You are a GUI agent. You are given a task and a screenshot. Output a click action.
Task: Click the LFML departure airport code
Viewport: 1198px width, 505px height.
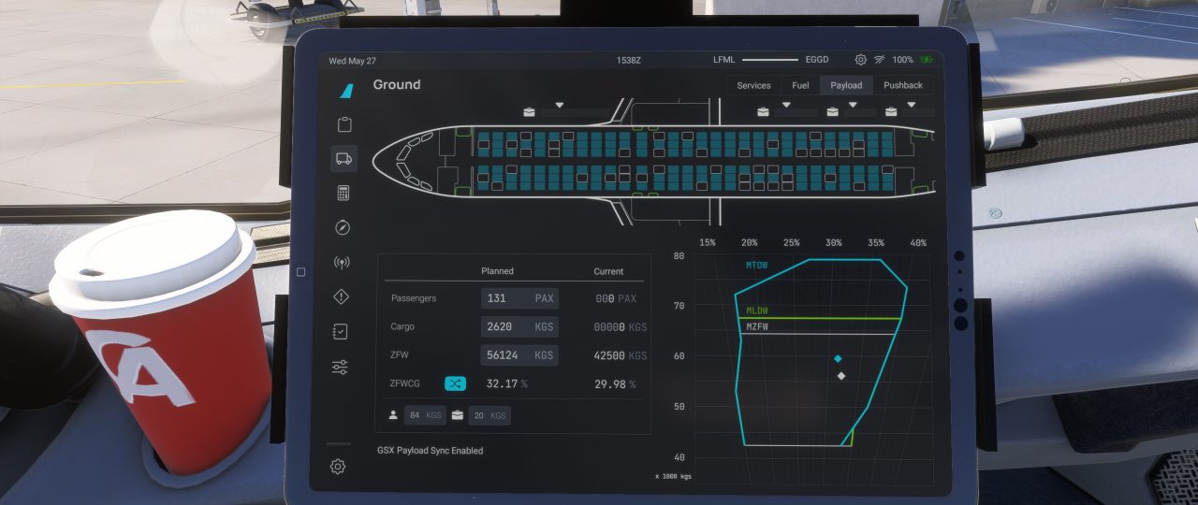pos(724,60)
